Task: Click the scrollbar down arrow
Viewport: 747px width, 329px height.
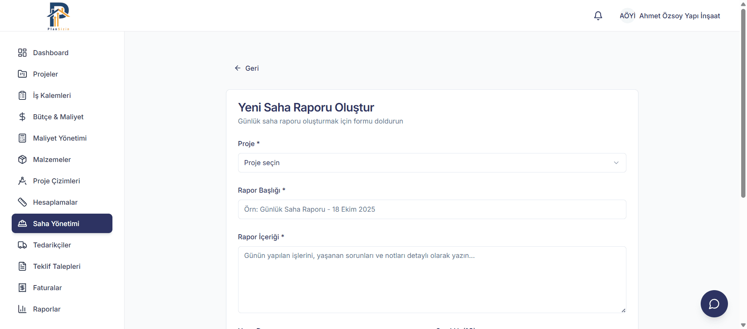Action: [x=743, y=325]
